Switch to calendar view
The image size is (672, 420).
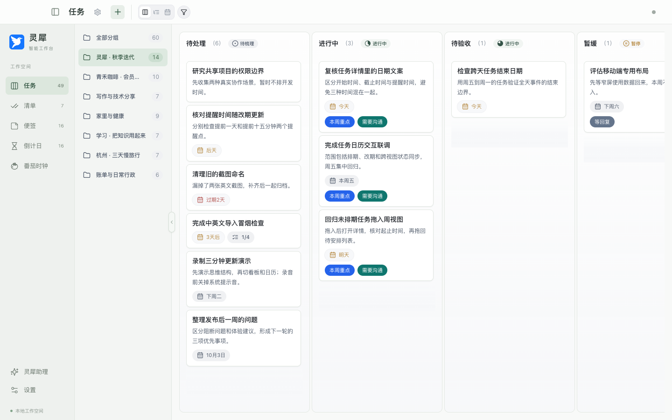(168, 12)
